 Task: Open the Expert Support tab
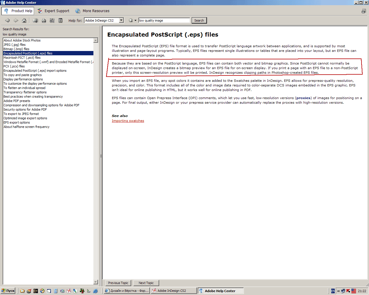[54, 11]
